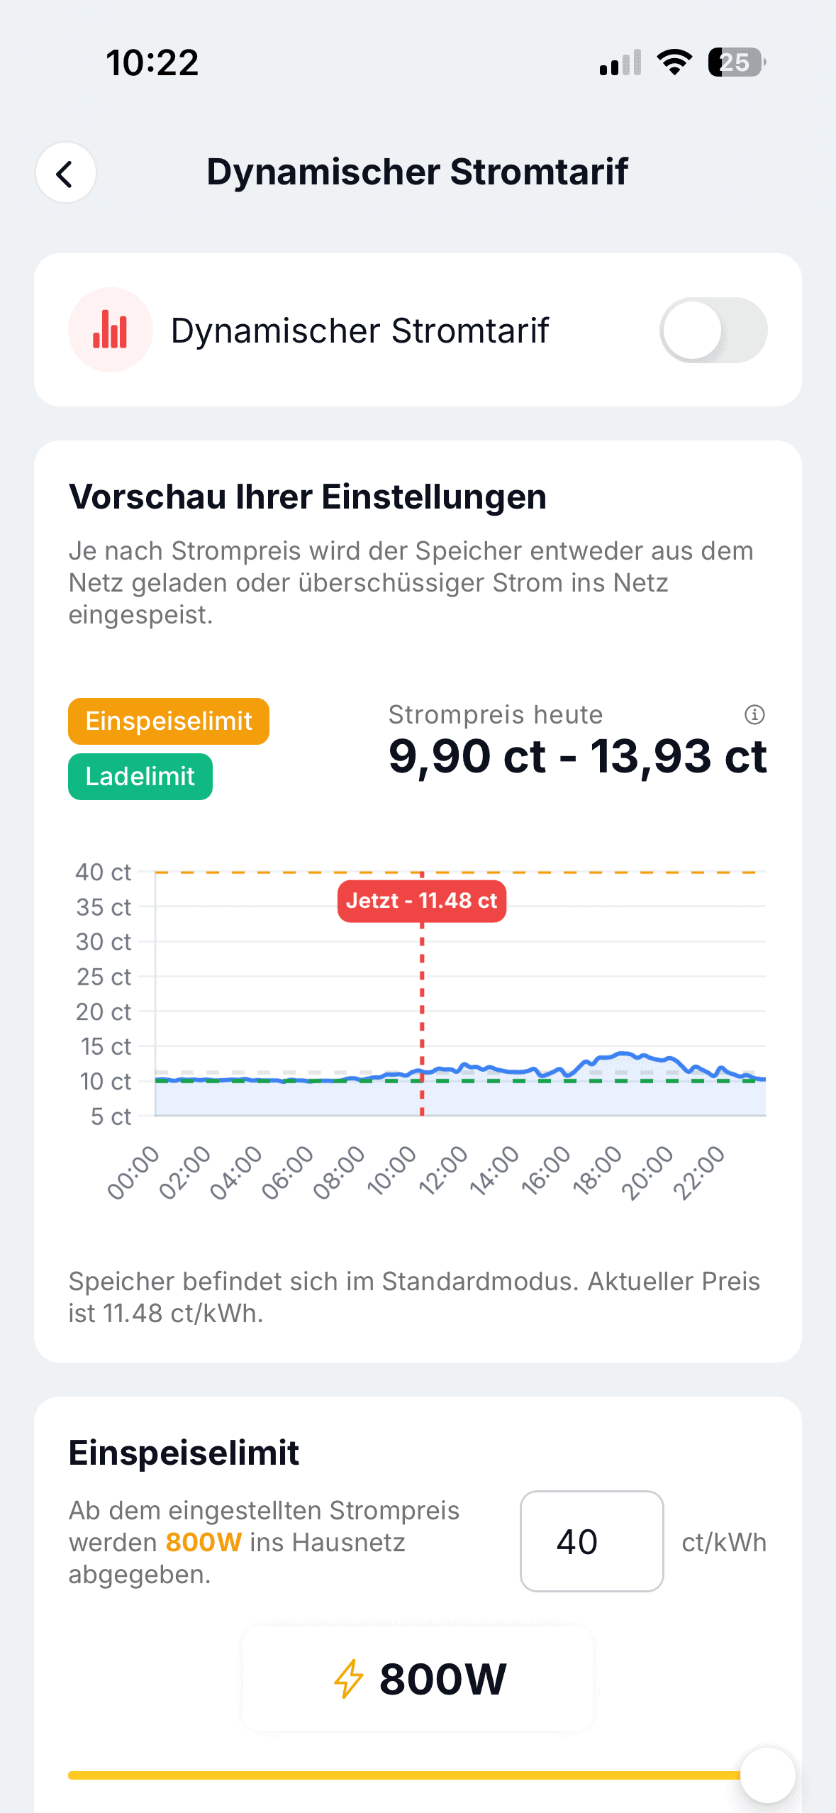Tap the red Jetzt 11.48 ct marker
Image resolution: width=836 pixels, height=1813 pixels.
422,901
